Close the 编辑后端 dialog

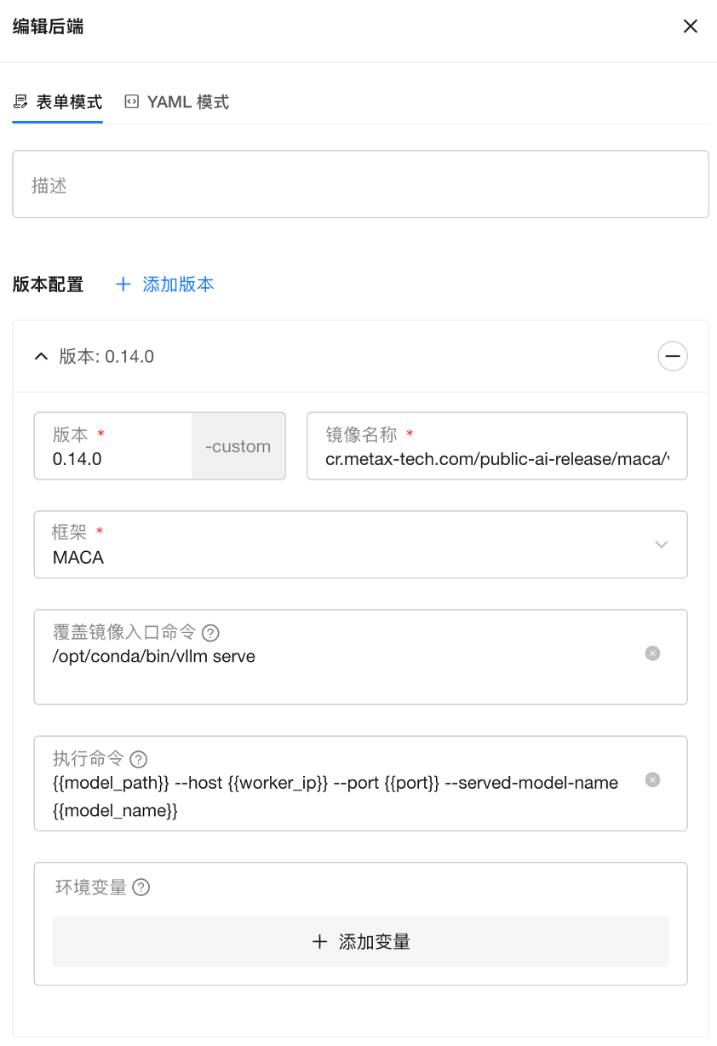point(690,26)
